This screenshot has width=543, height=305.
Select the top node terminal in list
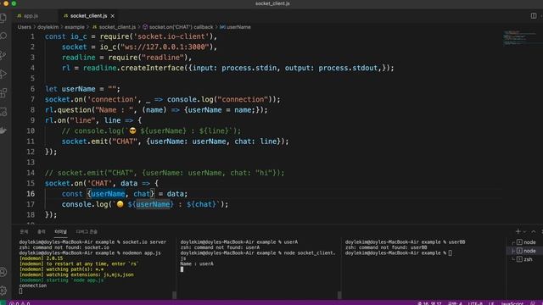[x=526, y=242]
